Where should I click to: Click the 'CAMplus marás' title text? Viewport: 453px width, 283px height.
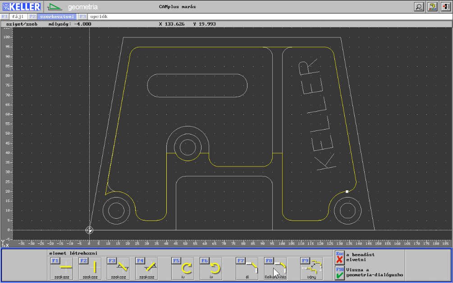(178, 7)
